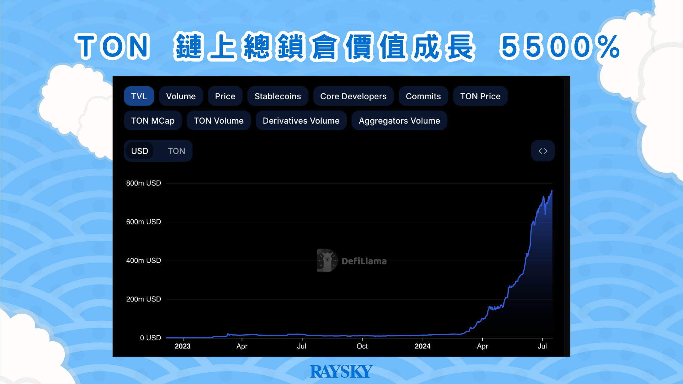Click the 200m USD axis label

coord(143,299)
